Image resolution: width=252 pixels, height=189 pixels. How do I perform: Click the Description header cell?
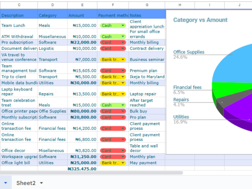pyautogui.click(x=19, y=14)
